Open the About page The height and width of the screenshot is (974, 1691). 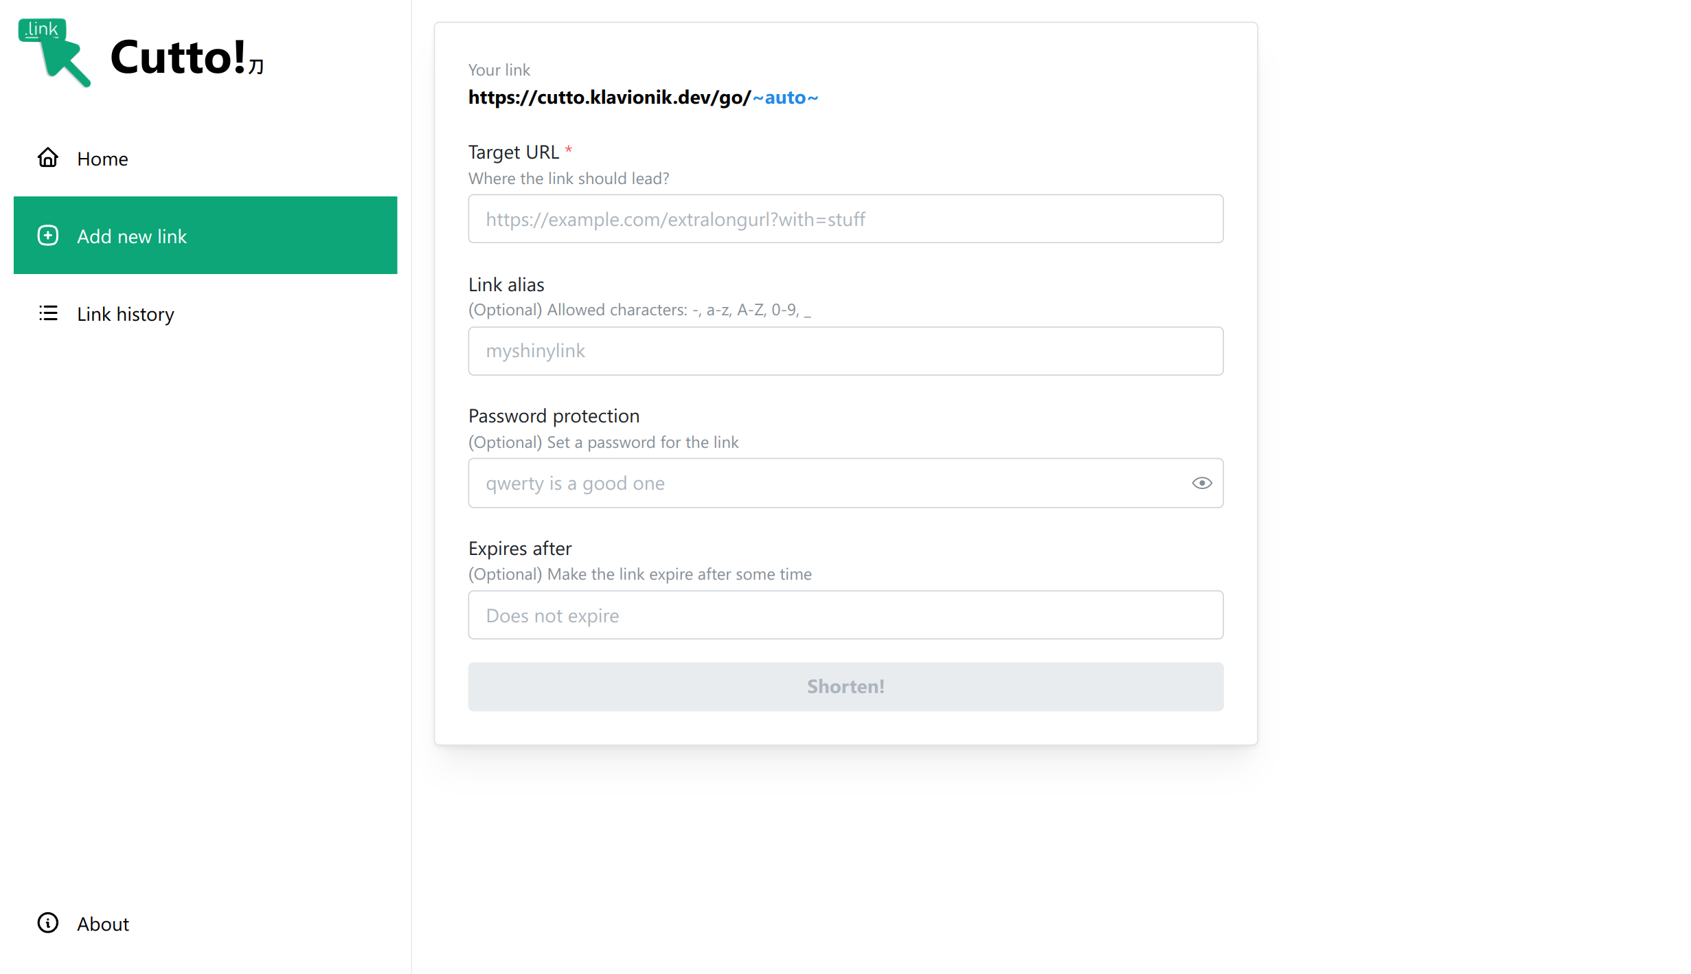tap(103, 924)
